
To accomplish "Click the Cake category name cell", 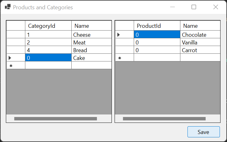I will (91, 58).
